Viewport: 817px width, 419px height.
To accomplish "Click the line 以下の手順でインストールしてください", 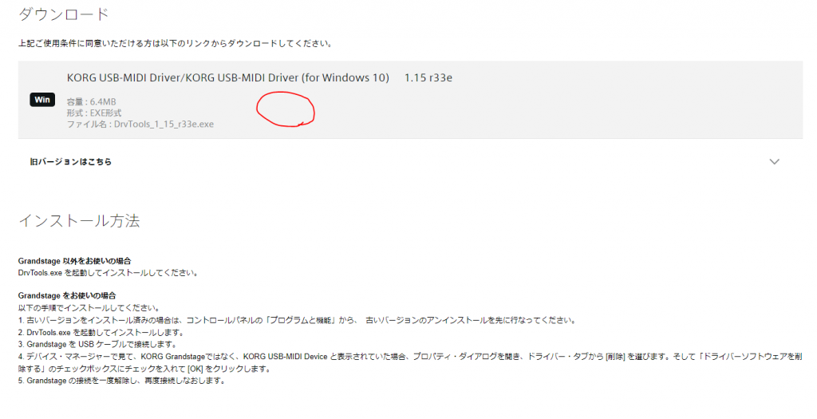I will coord(88,308).
